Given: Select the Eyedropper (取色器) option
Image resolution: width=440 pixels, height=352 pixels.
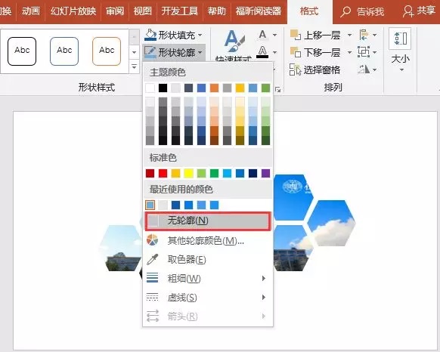Looking at the screenshot, I should point(208,260).
